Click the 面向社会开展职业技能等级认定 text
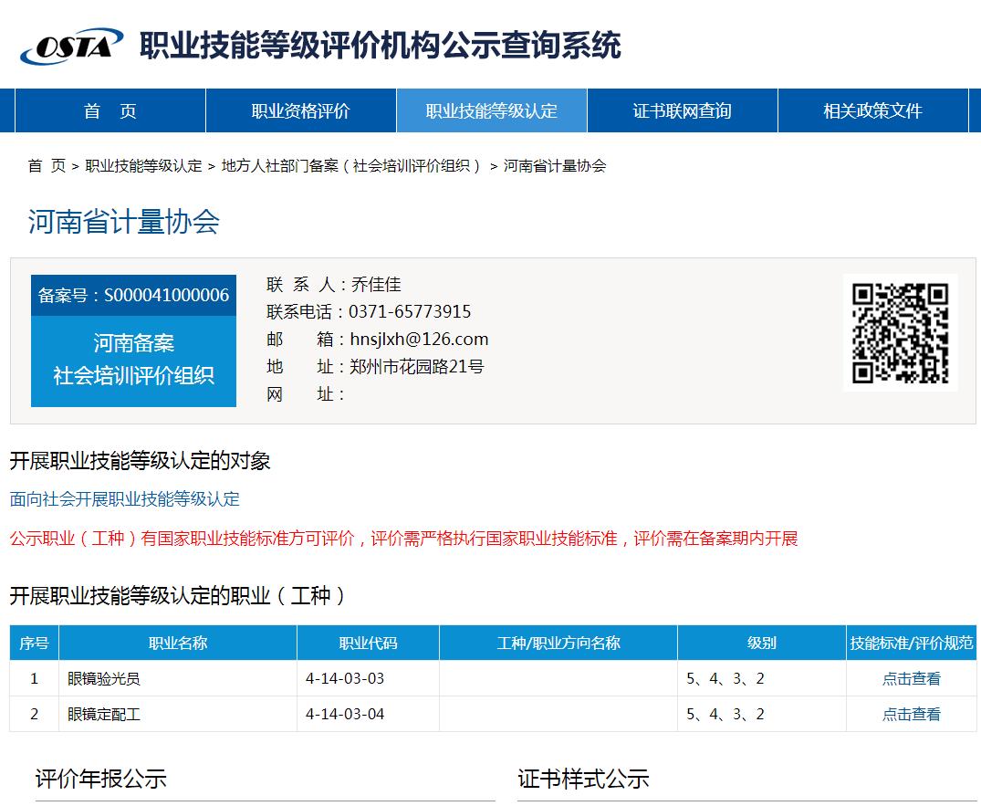981x806 pixels. click(124, 498)
